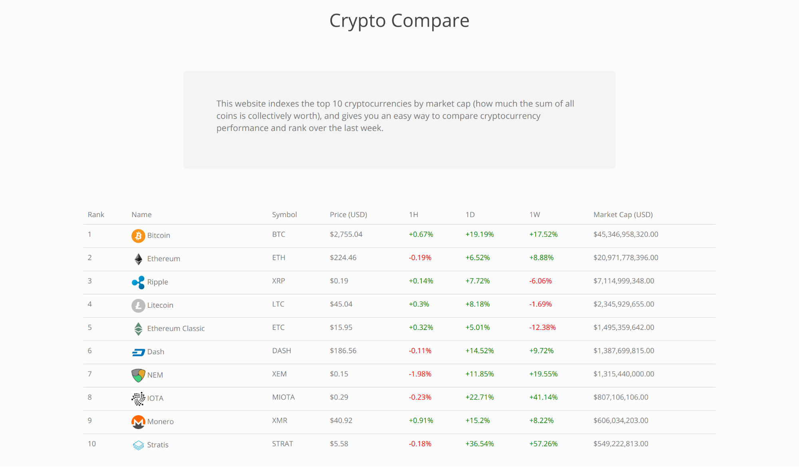Click the IOTA dotted icon

138,398
